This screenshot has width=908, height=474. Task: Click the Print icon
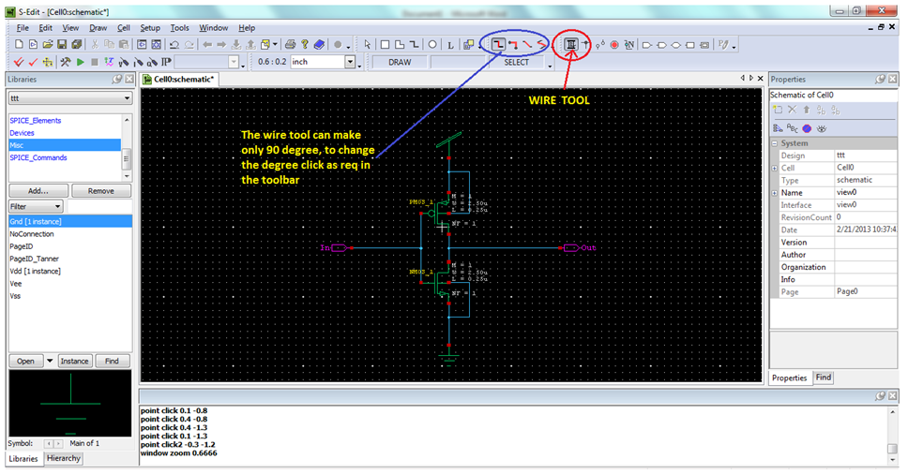pos(290,45)
